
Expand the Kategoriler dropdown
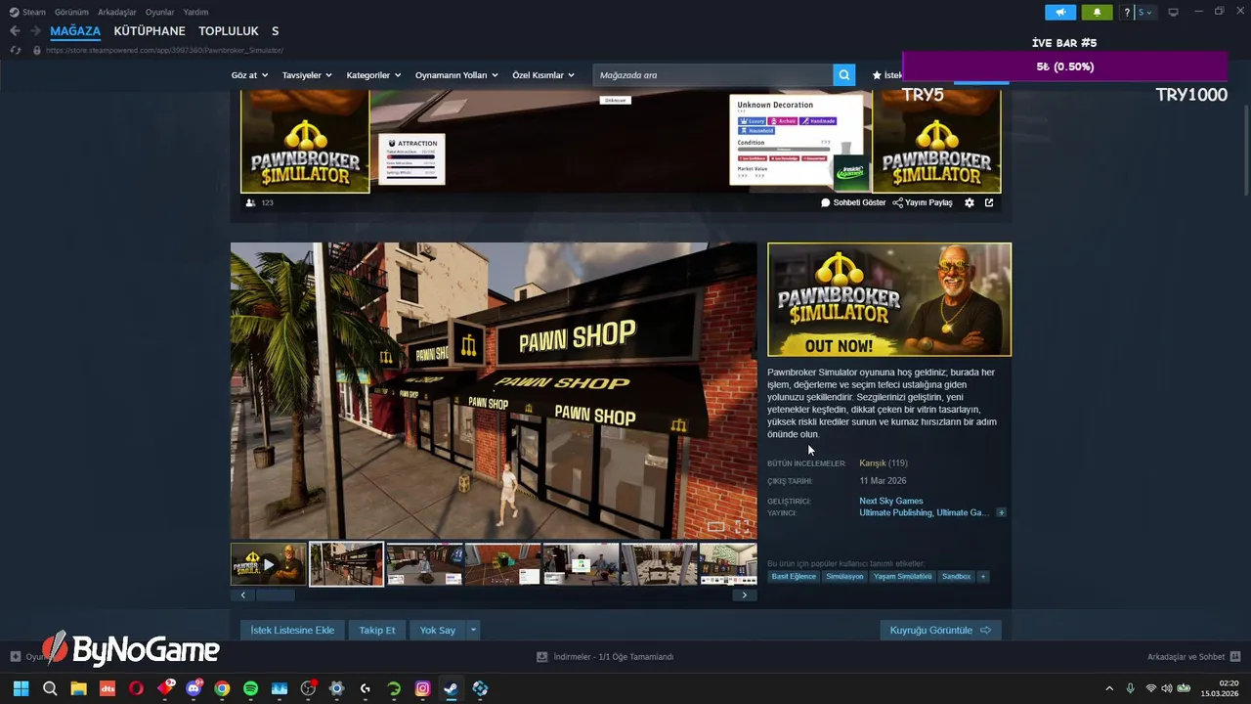pyautogui.click(x=373, y=75)
